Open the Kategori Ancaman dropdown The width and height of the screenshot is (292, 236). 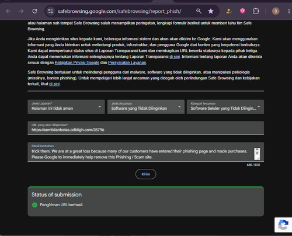coord(225,106)
